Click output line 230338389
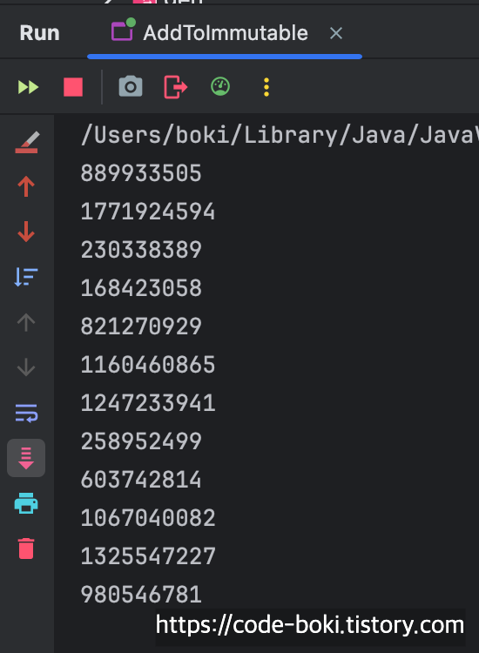The width and height of the screenshot is (479, 653). pos(141,250)
